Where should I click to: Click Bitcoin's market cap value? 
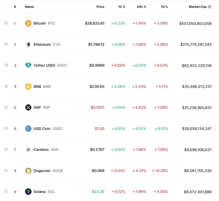(x=195, y=23)
